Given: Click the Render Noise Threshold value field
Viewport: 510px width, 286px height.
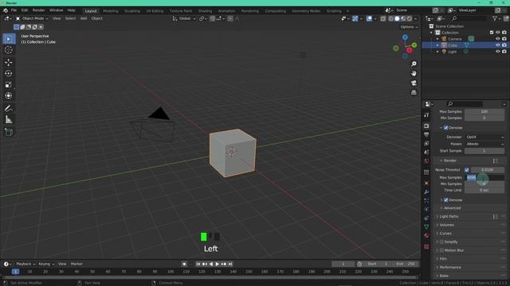Looking at the screenshot, I should [488, 170].
